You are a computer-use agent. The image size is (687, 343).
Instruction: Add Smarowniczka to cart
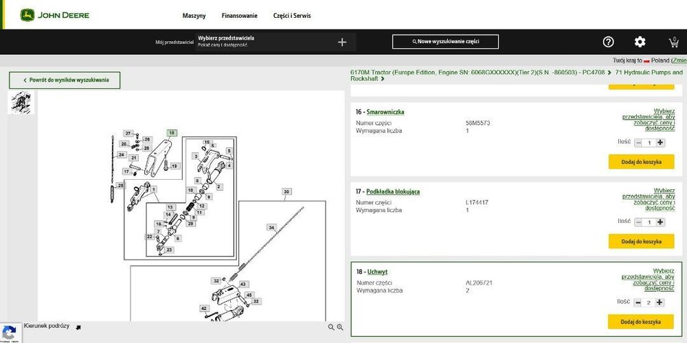coord(642,162)
